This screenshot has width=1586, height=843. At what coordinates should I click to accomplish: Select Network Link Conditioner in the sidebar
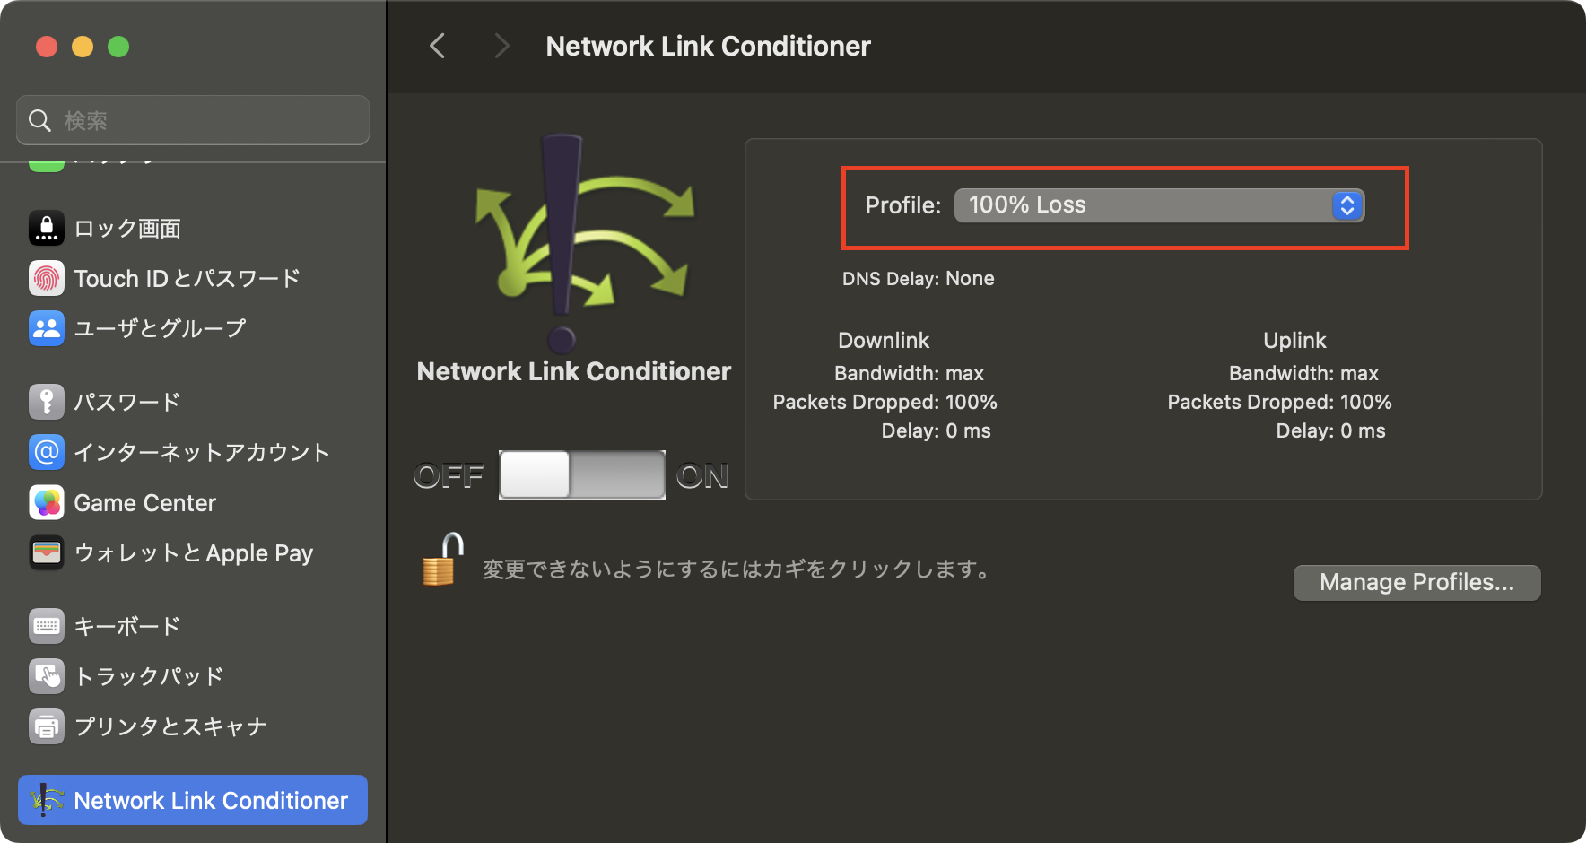pyautogui.click(x=192, y=800)
